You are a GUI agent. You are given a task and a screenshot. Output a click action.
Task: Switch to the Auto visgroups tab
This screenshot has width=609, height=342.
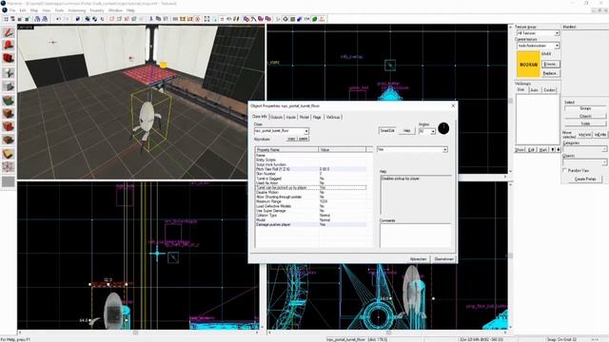pyautogui.click(x=535, y=90)
